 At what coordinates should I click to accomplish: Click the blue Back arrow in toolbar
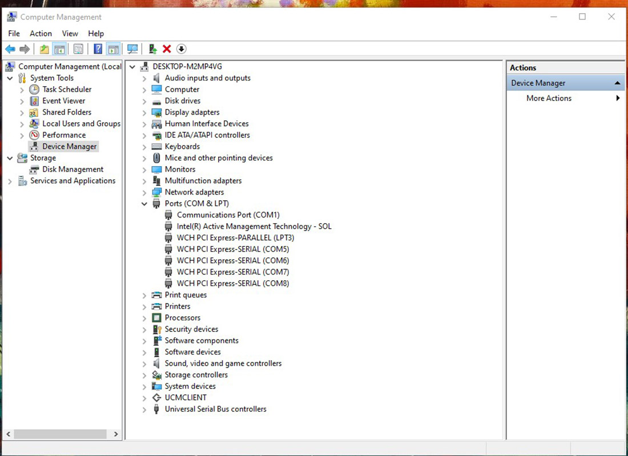10,49
